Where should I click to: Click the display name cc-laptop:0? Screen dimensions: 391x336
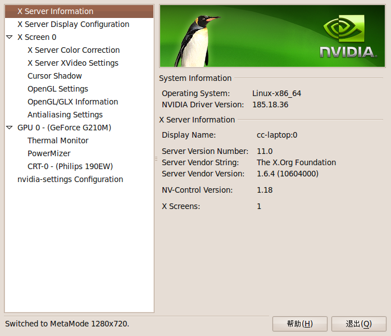point(277,135)
